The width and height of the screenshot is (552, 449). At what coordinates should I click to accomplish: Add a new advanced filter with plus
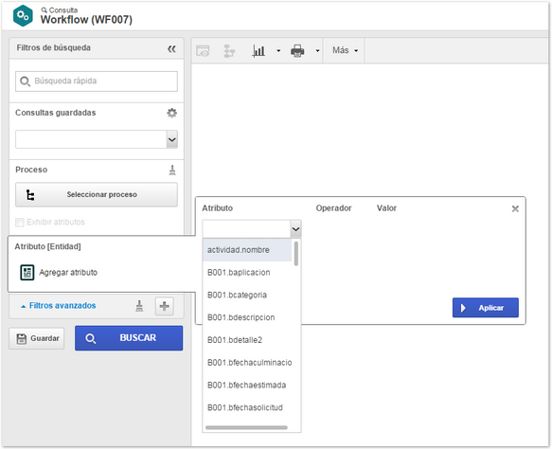click(x=165, y=306)
